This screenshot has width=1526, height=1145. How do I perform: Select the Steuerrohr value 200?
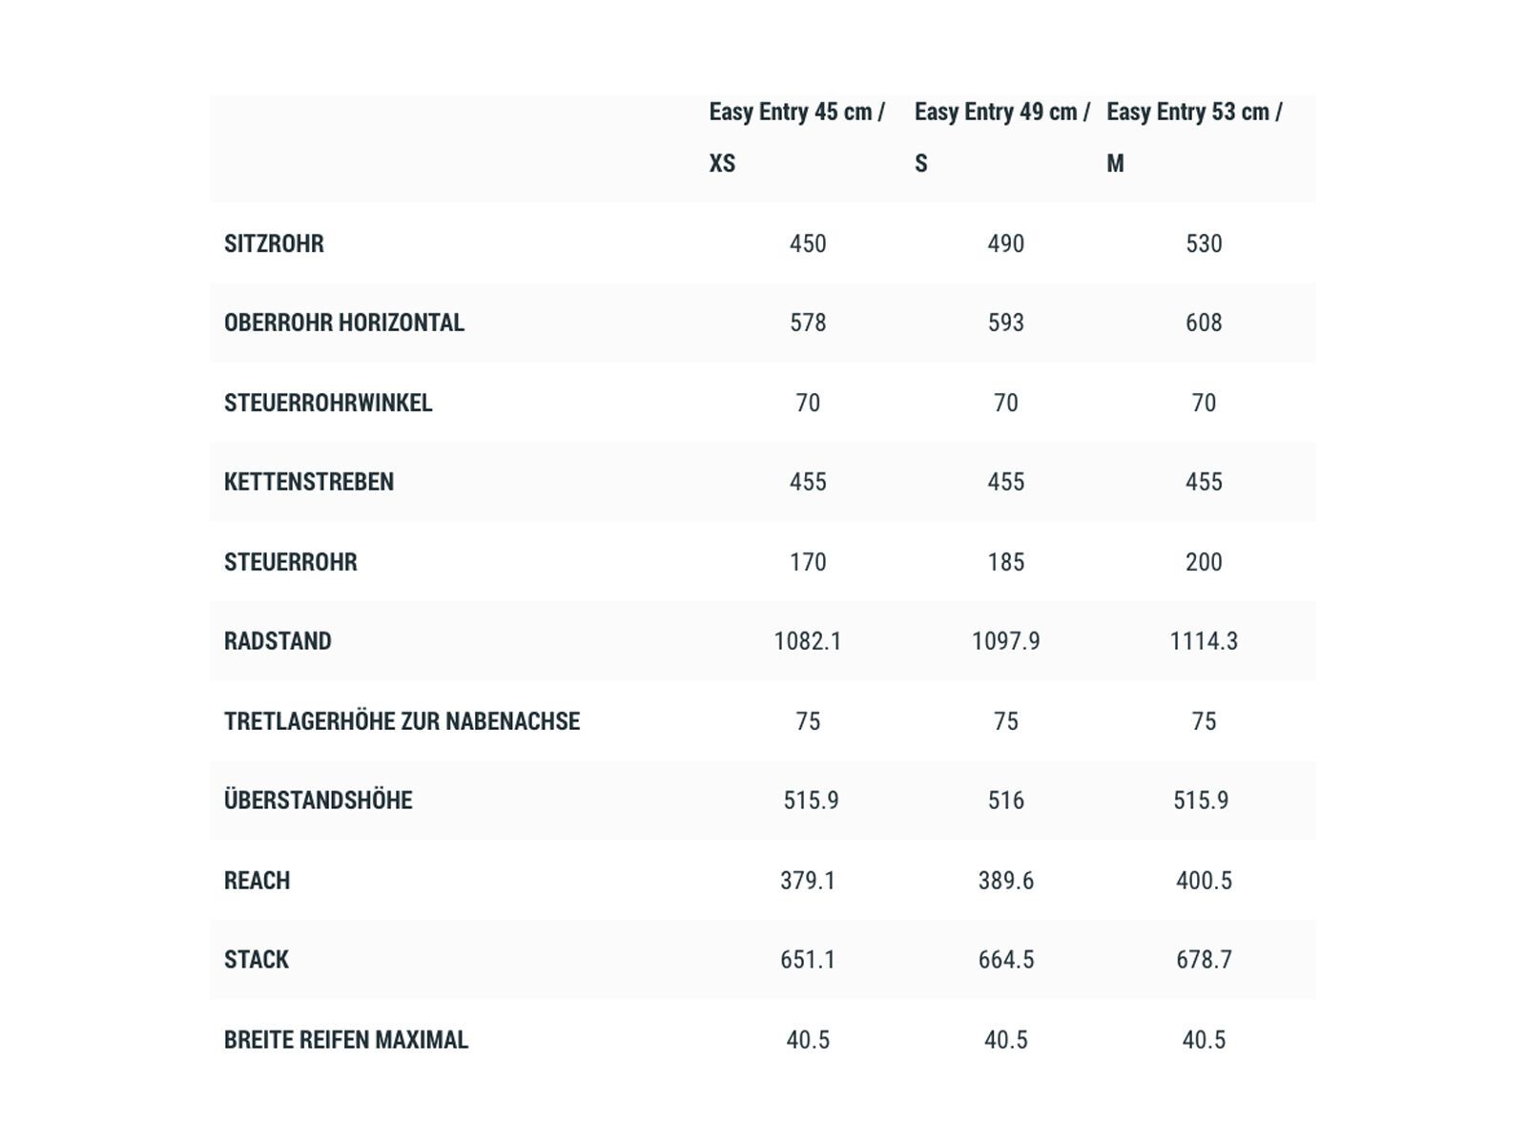[1204, 562]
